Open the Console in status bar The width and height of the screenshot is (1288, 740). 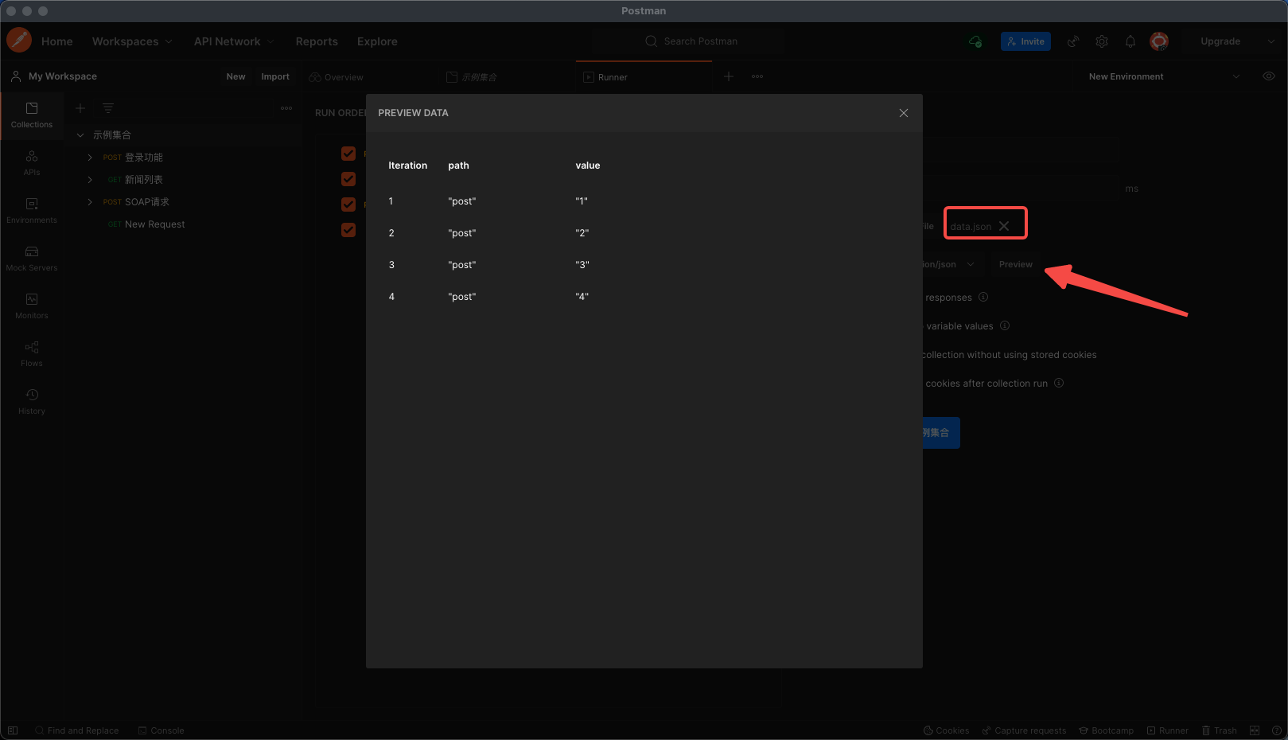click(x=161, y=730)
